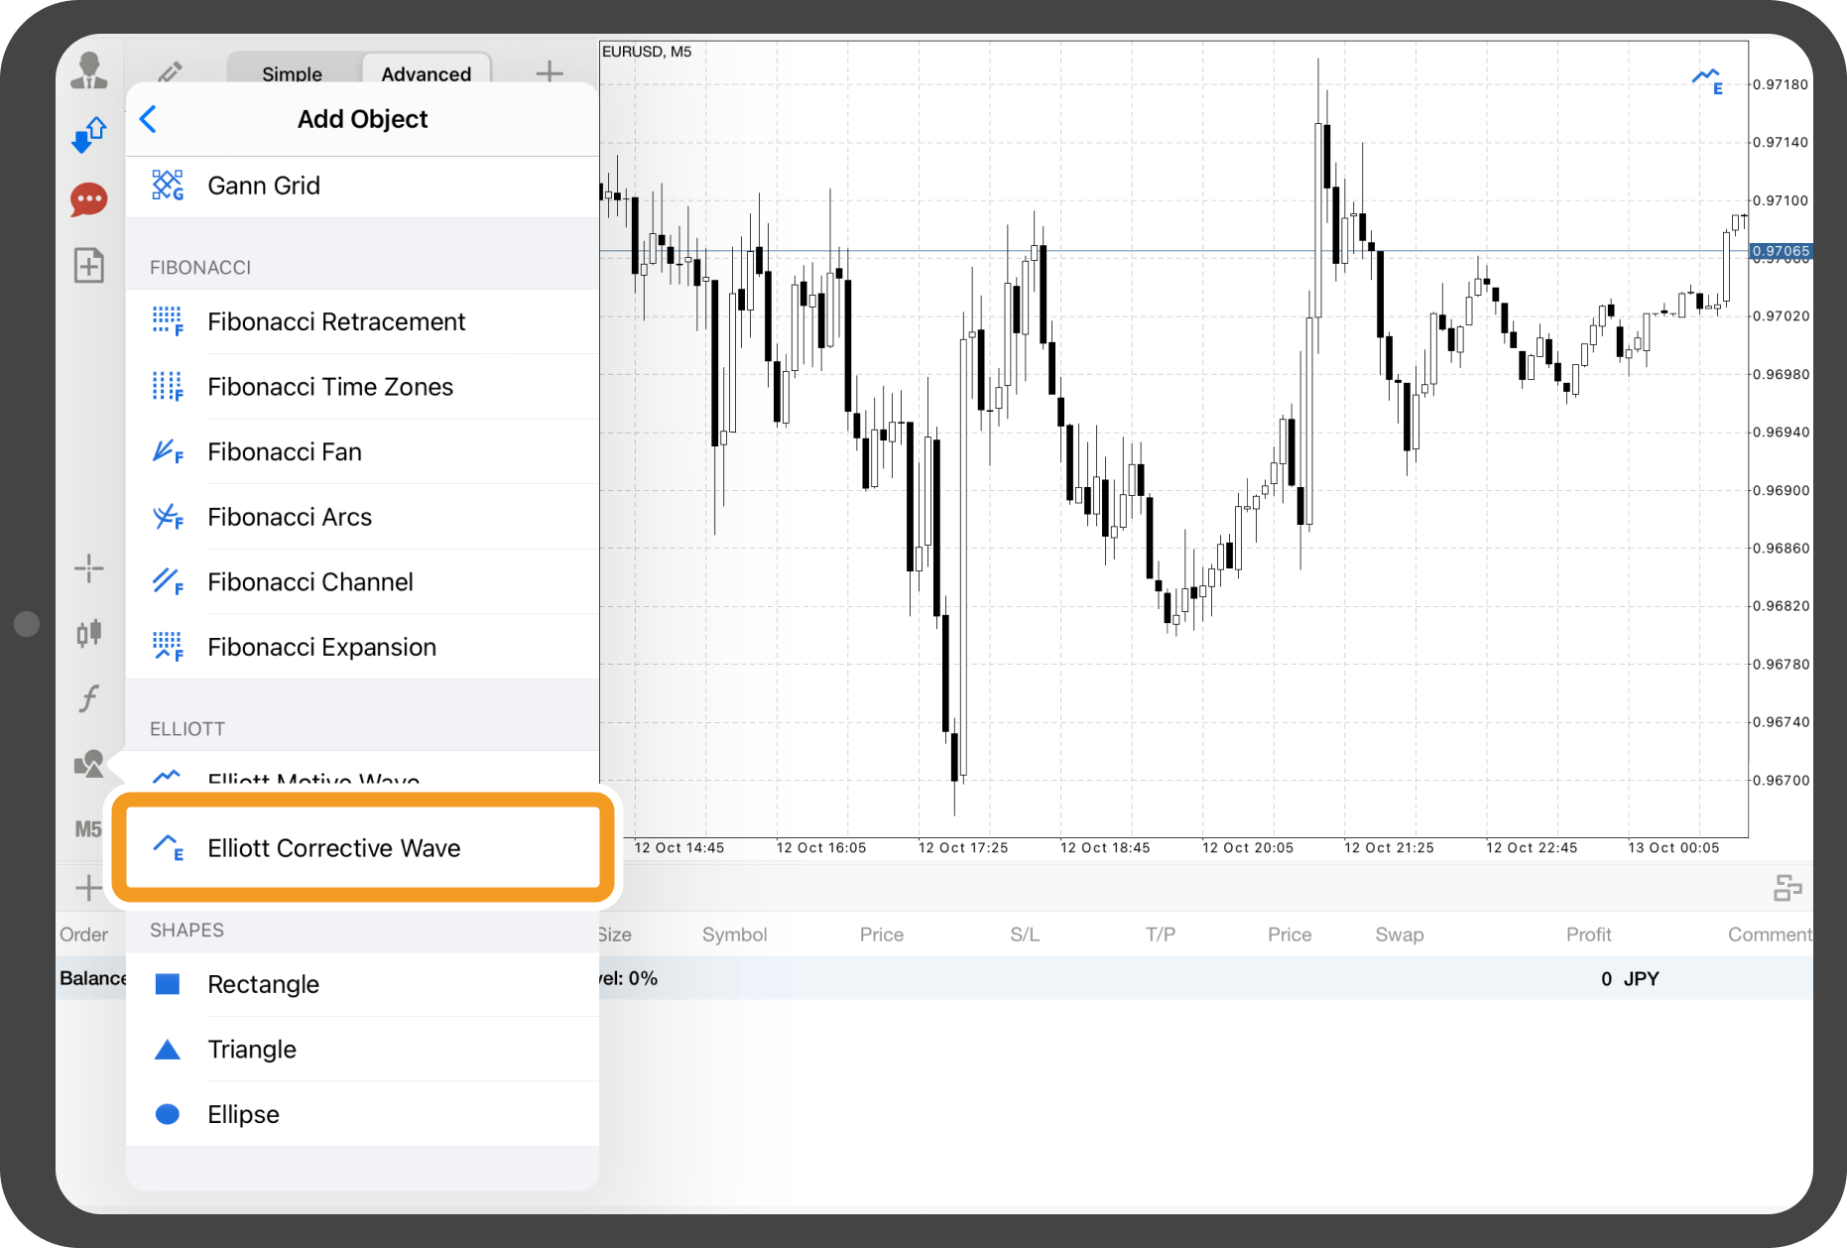Switch to the Simple tab
The height and width of the screenshot is (1248, 1847).
(292, 73)
